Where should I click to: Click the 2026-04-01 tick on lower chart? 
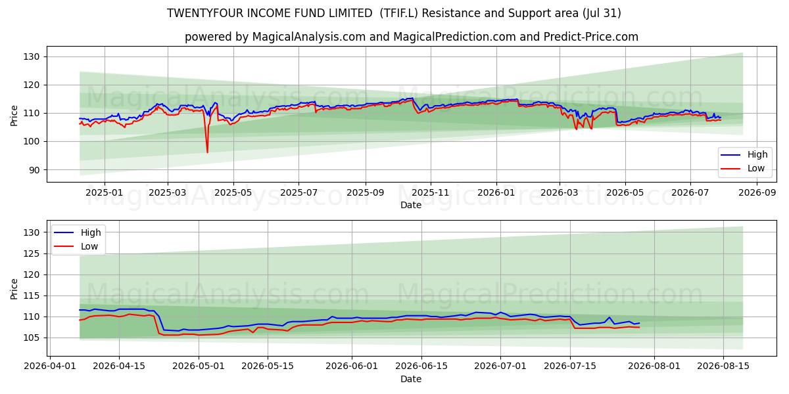pos(50,367)
